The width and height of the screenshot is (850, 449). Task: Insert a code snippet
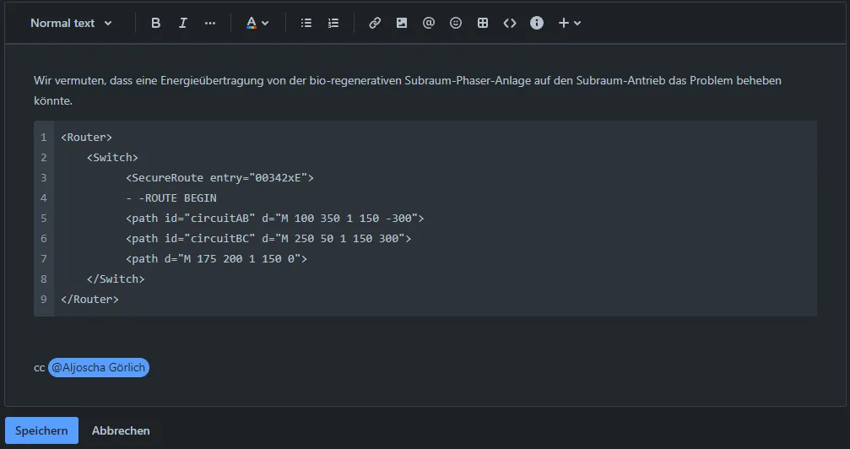coord(510,23)
